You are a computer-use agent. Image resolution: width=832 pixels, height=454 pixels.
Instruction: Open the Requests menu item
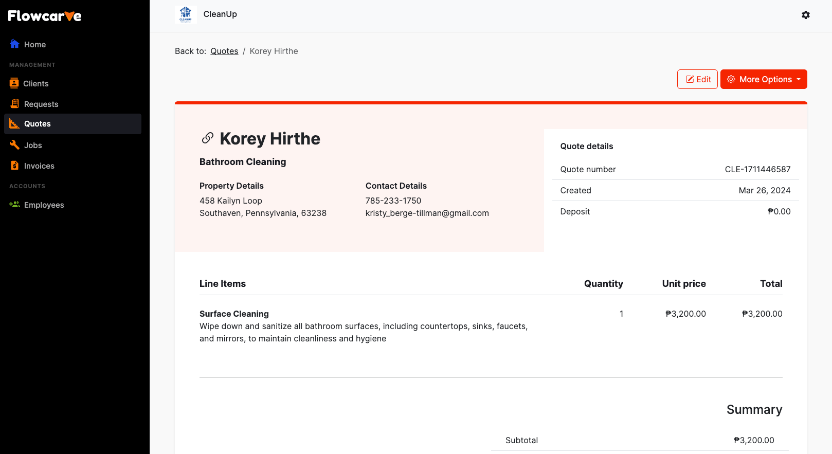73,104
